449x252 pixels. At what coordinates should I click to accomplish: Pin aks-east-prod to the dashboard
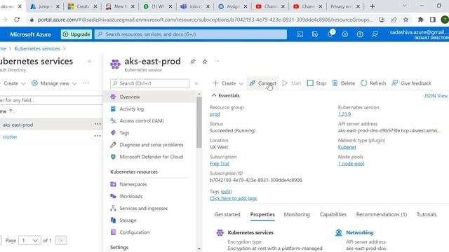pos(193,62)
